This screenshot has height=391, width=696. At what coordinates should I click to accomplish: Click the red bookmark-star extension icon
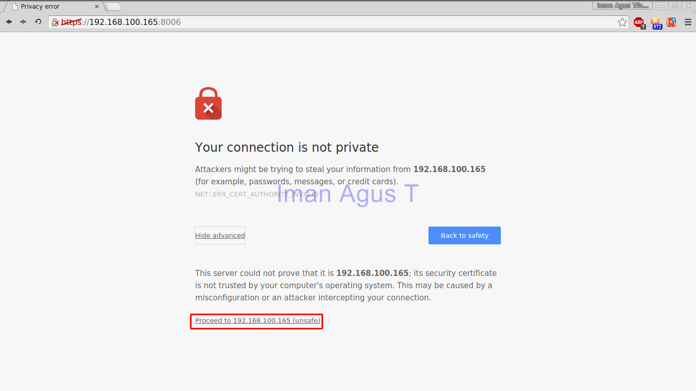pos(672,22)
